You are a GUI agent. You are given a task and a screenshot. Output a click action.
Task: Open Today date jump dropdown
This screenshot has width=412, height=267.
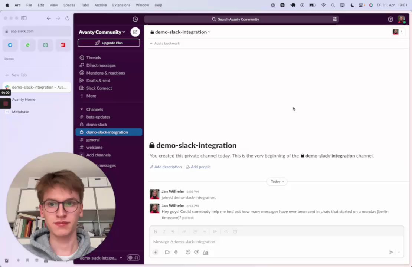point(277,181)
